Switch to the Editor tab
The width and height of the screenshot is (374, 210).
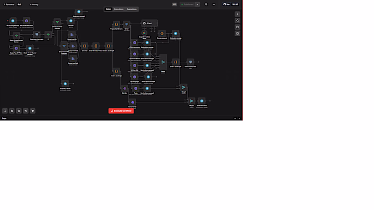108,9
